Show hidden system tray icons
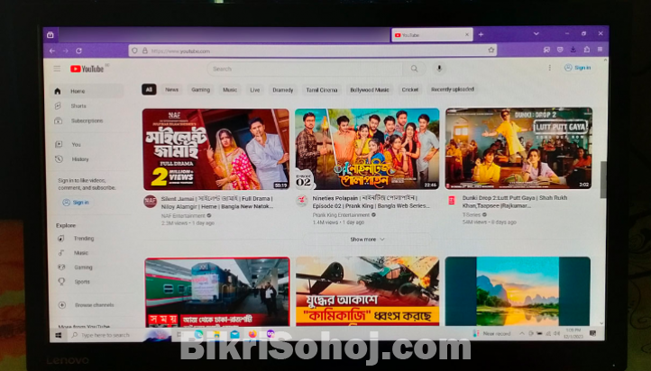Image resolution: width=651 pixels, height=371 pixels. [x=522, y=333]
